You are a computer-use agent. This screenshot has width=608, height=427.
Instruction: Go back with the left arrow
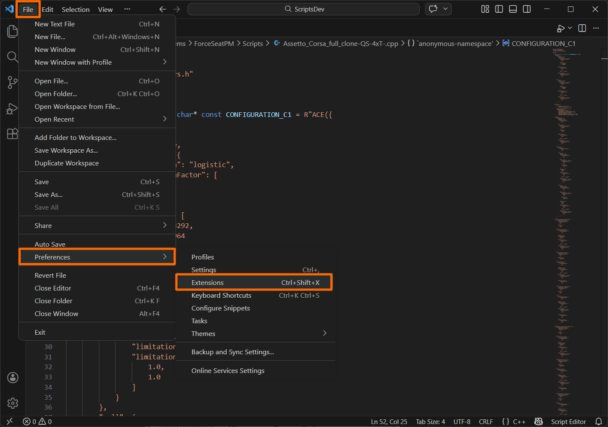[x=162, y=9]
